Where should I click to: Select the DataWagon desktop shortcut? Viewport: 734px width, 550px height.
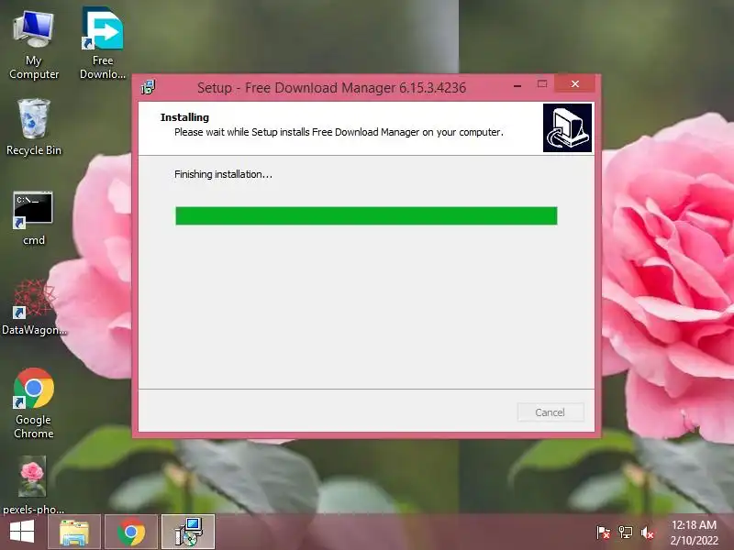pyautogui.click(x=34, y=307)
